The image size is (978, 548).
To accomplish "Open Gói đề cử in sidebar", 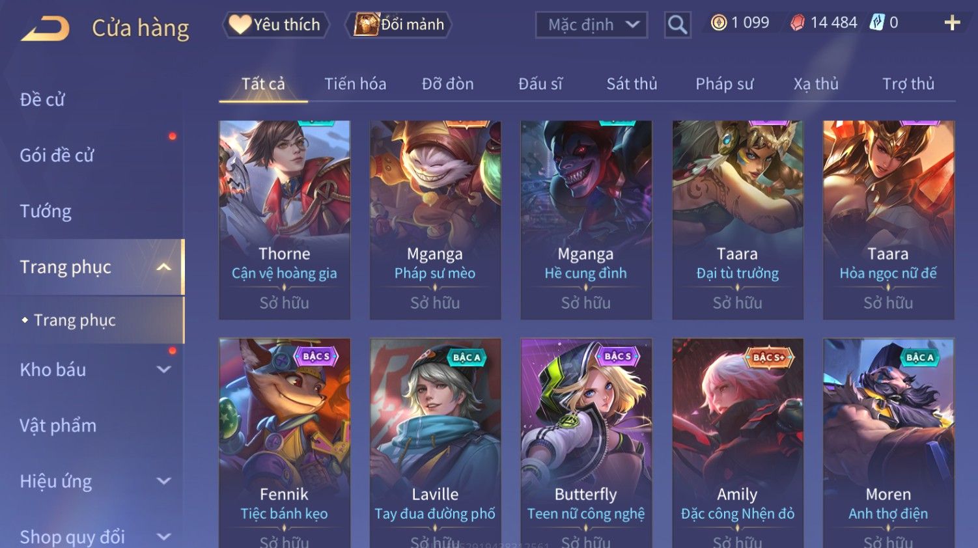I will (x=57, y=155).
